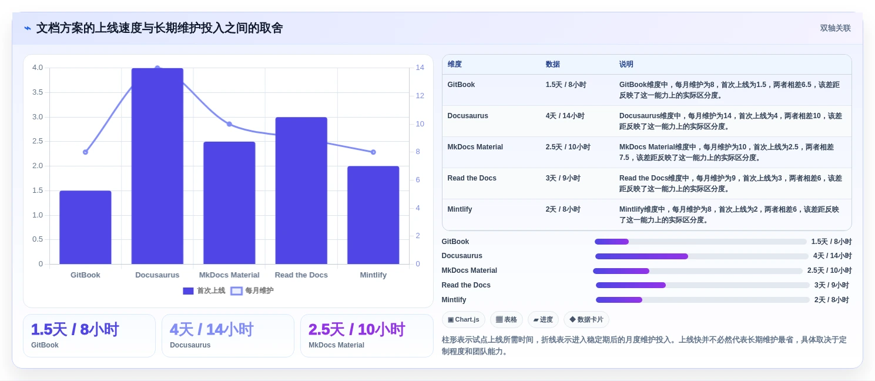This screenshot has width=875, height=381.
Task: Click the MkDocs Material bar in the chart
Action: pyautogui.click(x=229, y=203)
